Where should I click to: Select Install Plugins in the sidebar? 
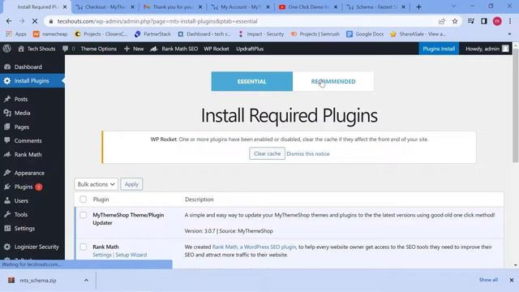(32, 81)
